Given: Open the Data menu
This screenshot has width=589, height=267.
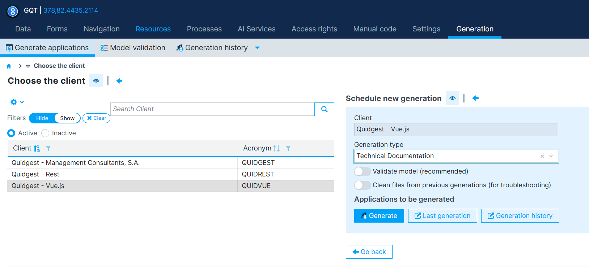Looking at the screenshot, I should point(23,29).
